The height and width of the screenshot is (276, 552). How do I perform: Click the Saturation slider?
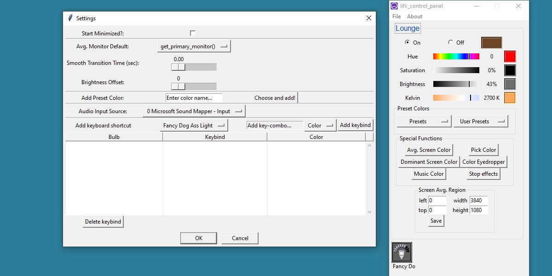click(456, 70)
